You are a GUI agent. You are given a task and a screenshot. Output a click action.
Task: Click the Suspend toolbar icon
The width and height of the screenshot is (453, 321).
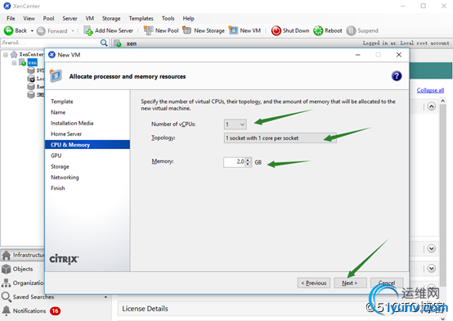pos(351,30)
